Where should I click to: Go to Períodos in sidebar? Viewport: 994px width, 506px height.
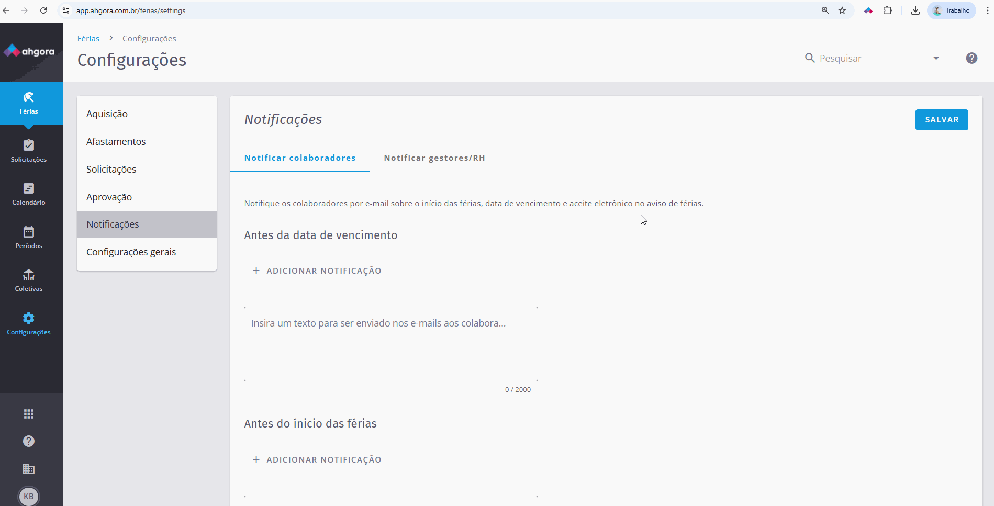coord(29,237)
